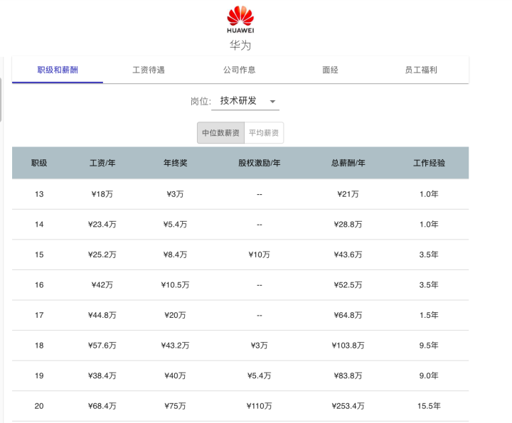The width and height of the screenshot is (512, 423).
Task: Click salary ¥18万 in level 13 row
Action: tap(102, 194)
